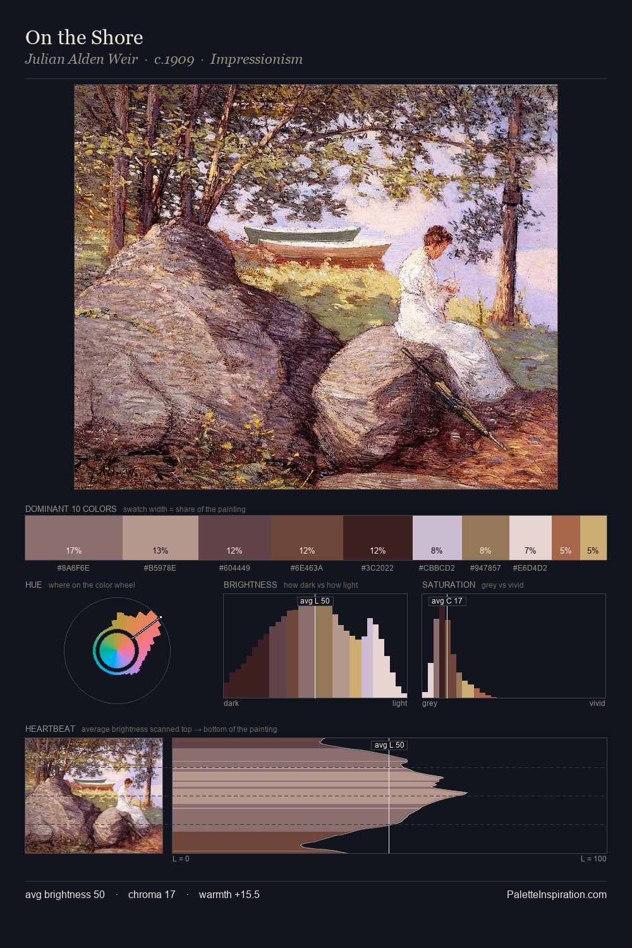
Task: Click the L = 100 axis label
Action: pos(593,859)
